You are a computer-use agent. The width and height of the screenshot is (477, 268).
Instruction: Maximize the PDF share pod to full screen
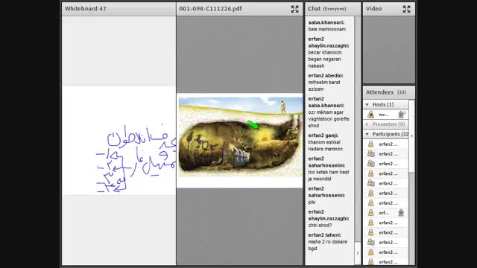[294, 9]
